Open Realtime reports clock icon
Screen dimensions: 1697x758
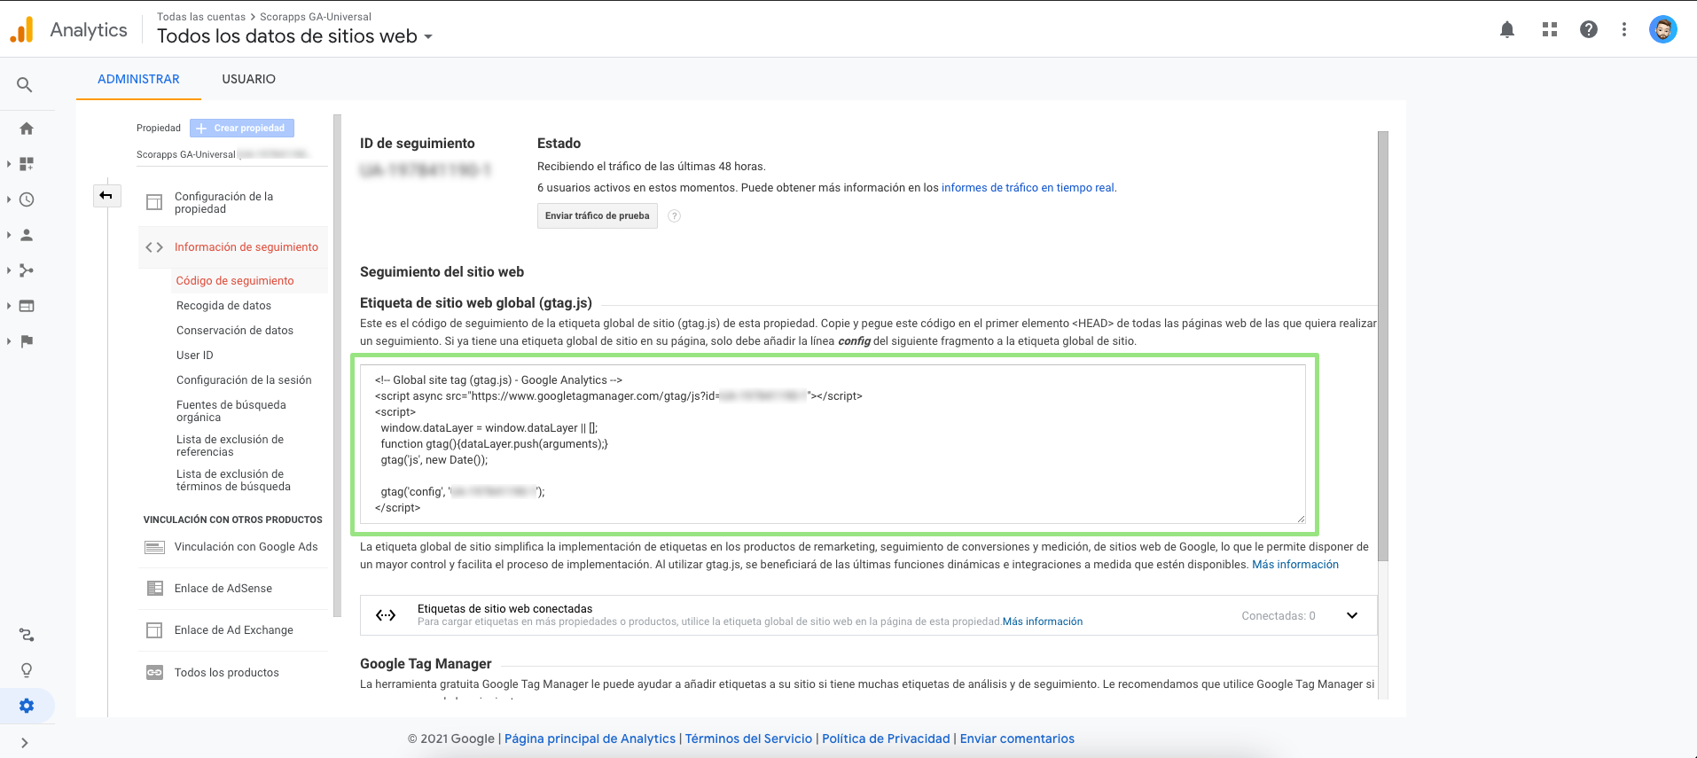27,199
